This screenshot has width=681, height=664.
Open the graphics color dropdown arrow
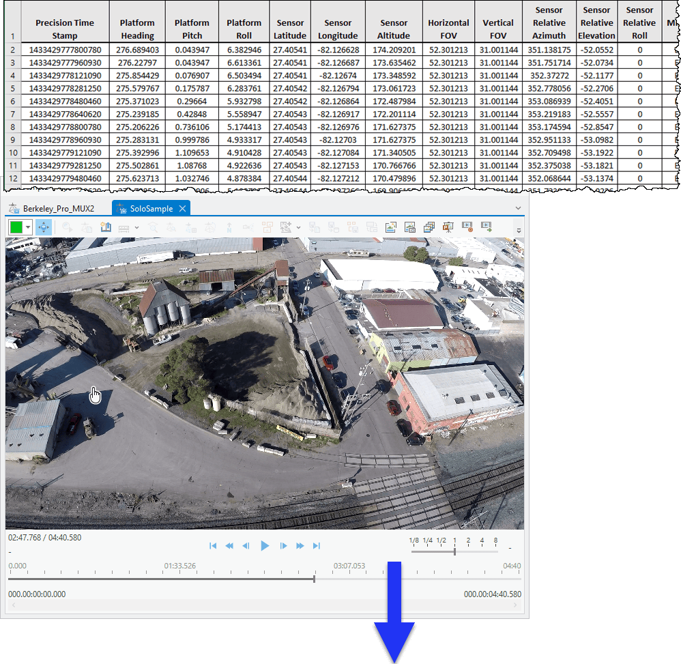pos(28,227)
